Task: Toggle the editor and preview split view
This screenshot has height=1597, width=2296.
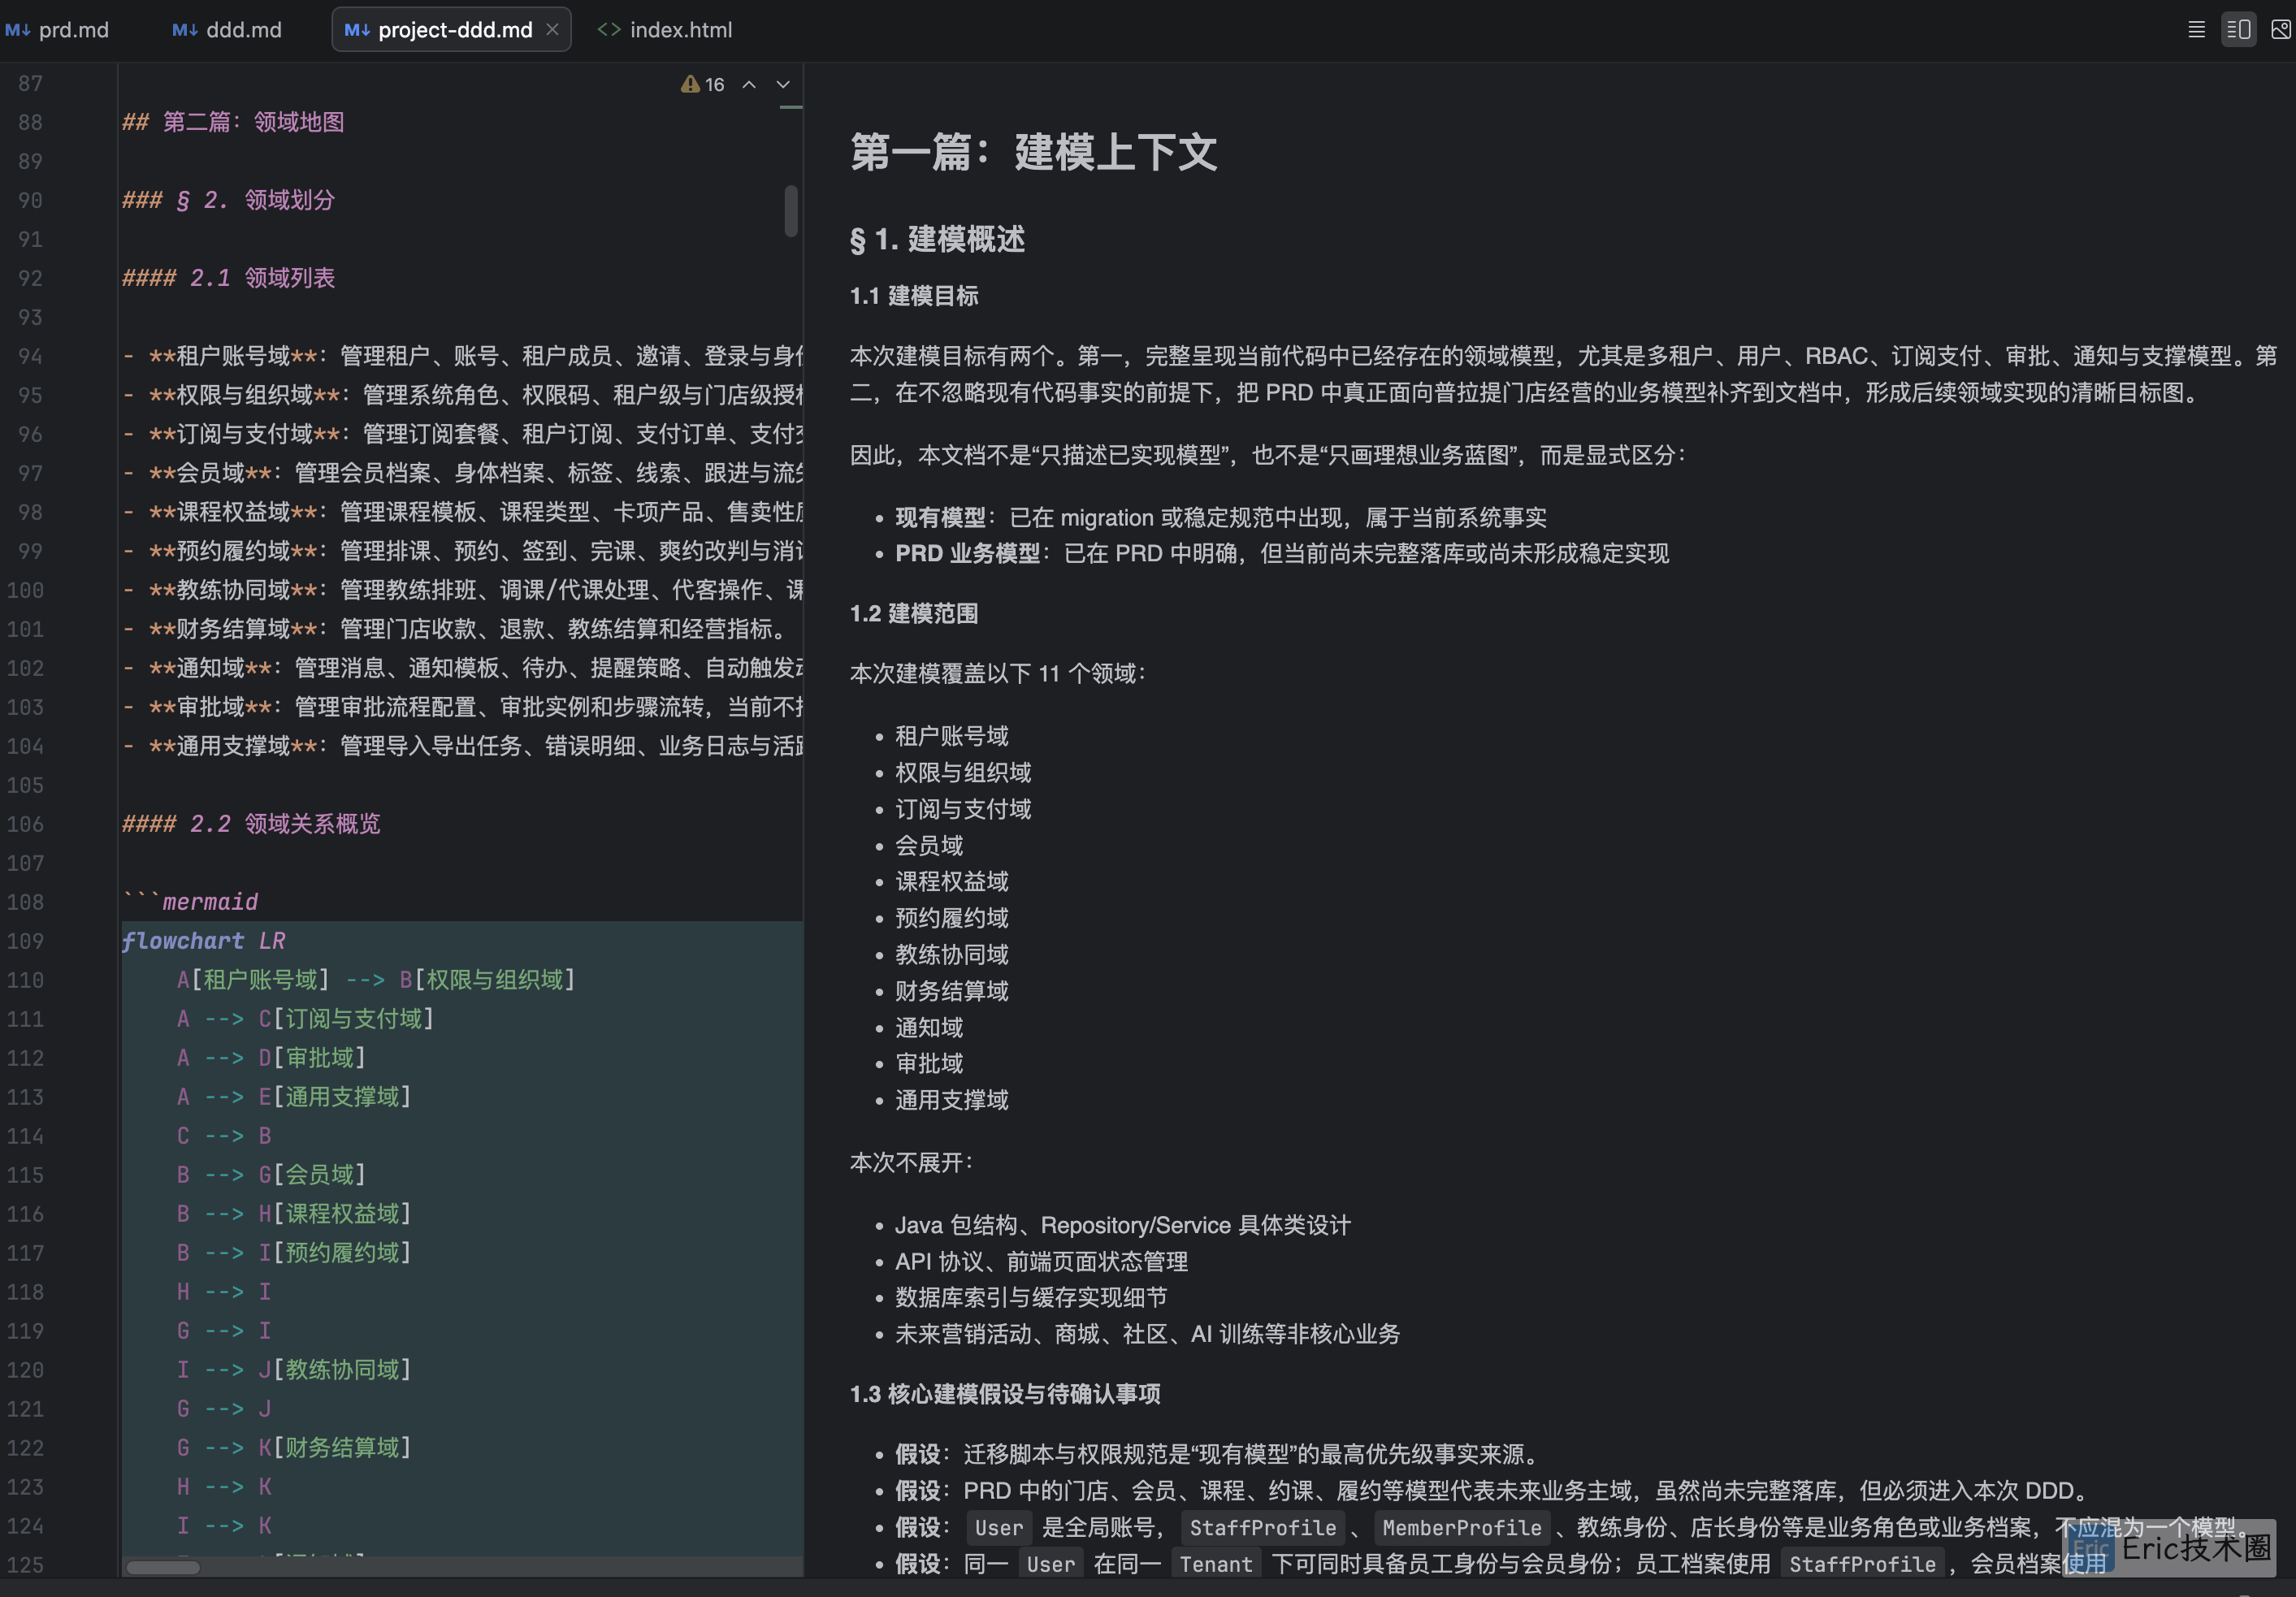Action: click(2238, 30)
